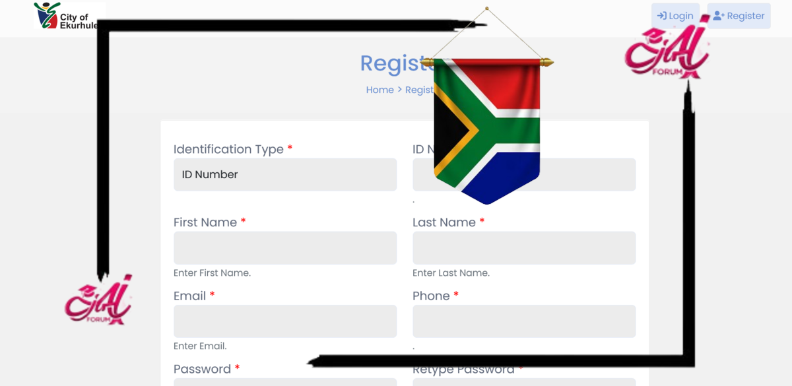Click the lower-left AI Forum logo
The width and height of the screenshot is (792, 386).
98,300
